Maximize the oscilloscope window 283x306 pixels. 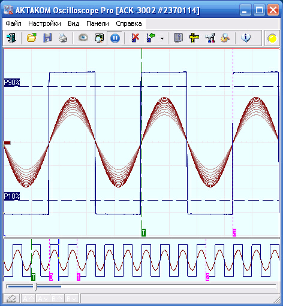259,10
